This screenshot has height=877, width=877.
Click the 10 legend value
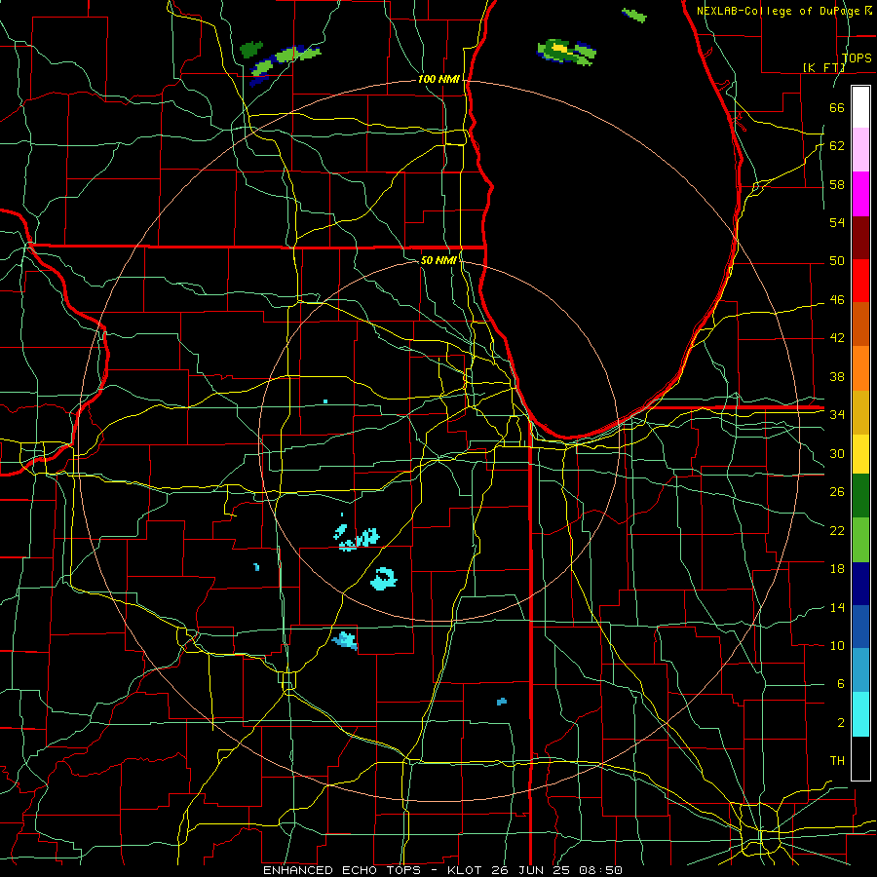(837, 646)
